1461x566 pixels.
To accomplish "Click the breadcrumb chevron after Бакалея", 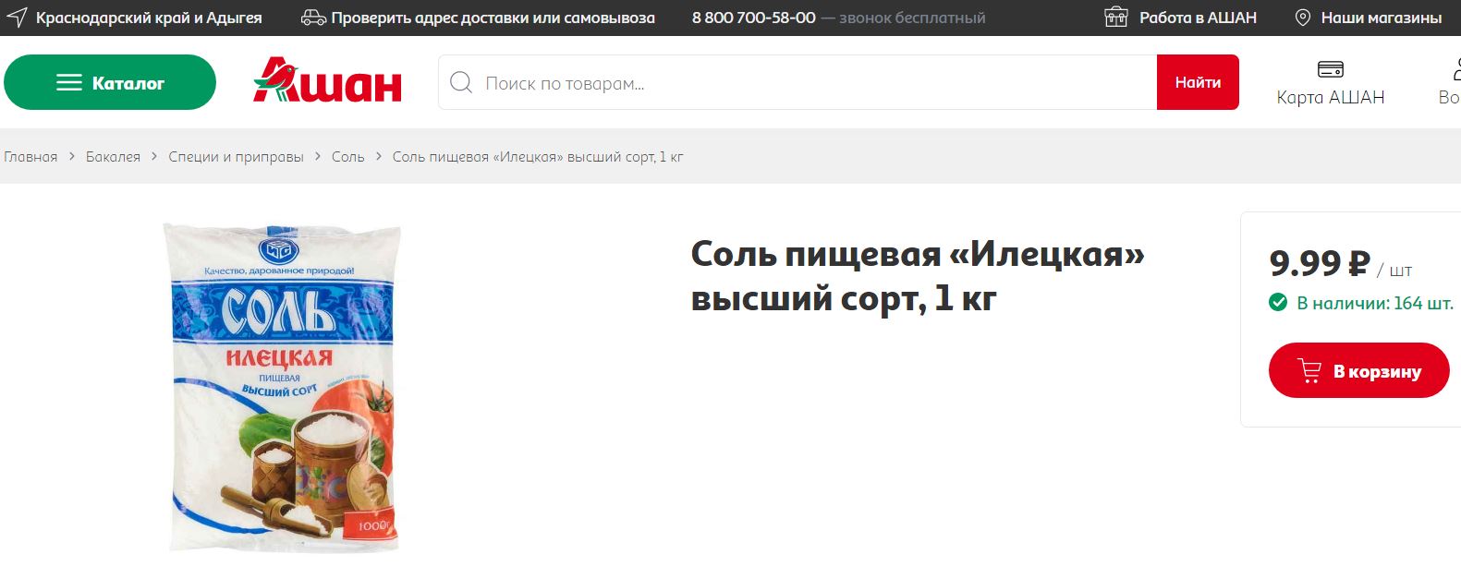I will coord(154,157).
